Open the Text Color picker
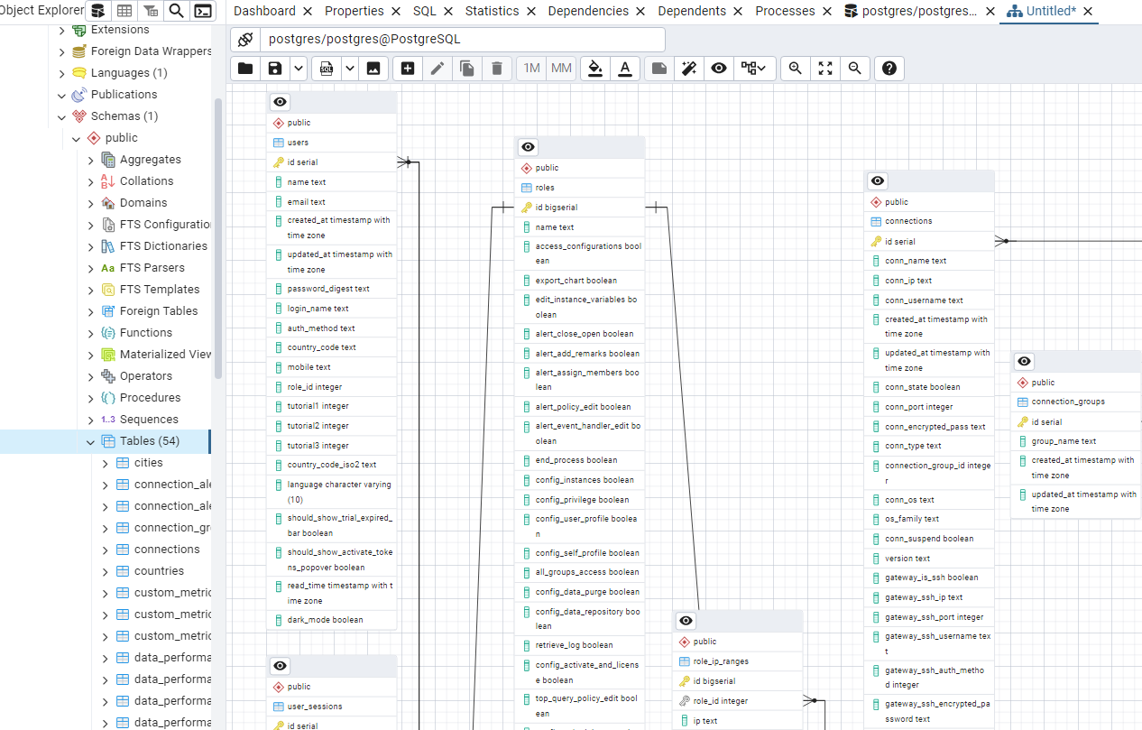 pos(624,69)
